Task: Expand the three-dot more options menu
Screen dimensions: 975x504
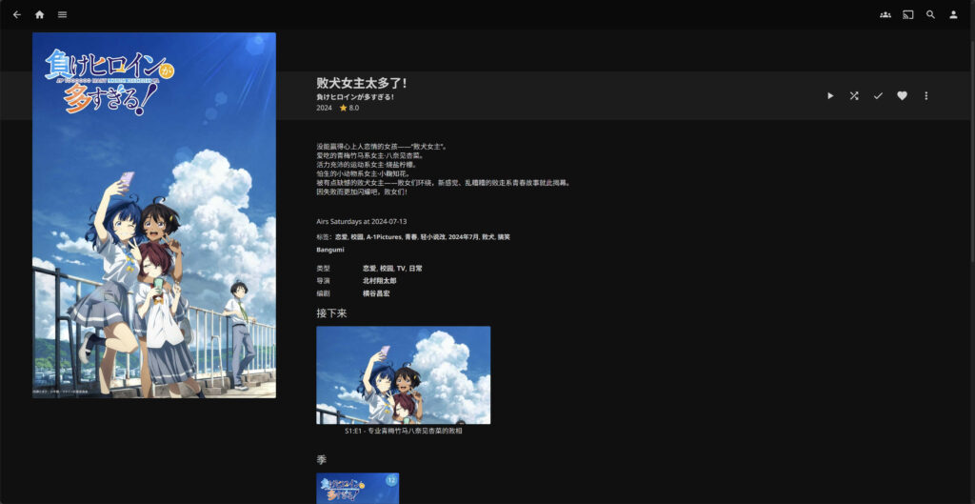Action: 925,96
